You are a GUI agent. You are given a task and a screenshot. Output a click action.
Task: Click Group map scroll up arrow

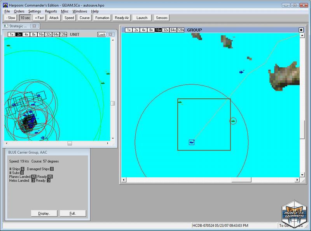302,35
